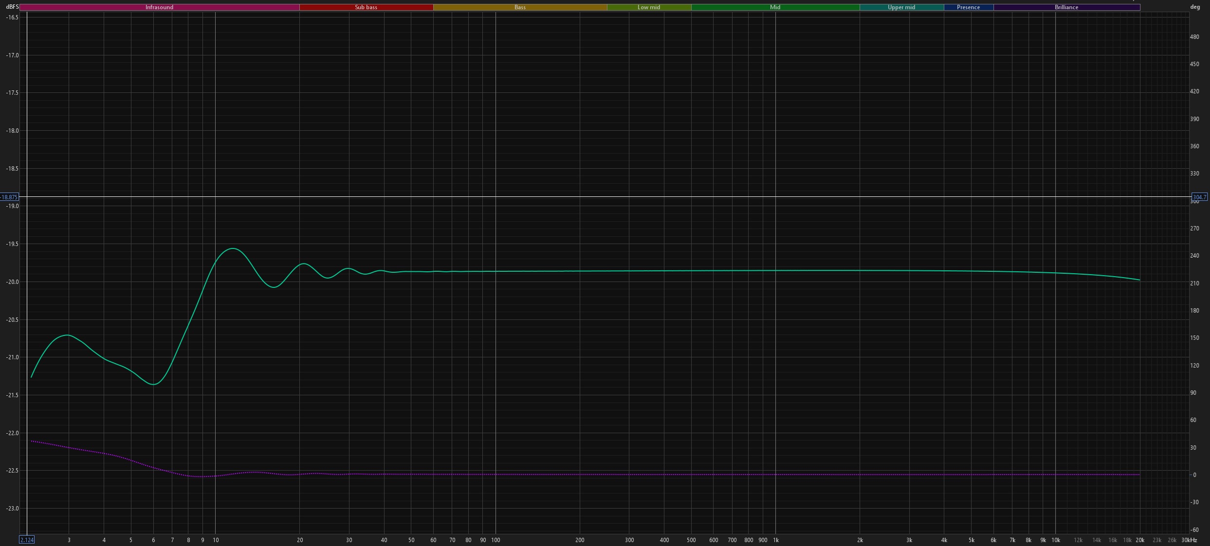The height and width of the screenshot is (546, 1210).
Task: Click the 480 degree axis tick
Action: pyautogui.click(x=1194, y=37)
